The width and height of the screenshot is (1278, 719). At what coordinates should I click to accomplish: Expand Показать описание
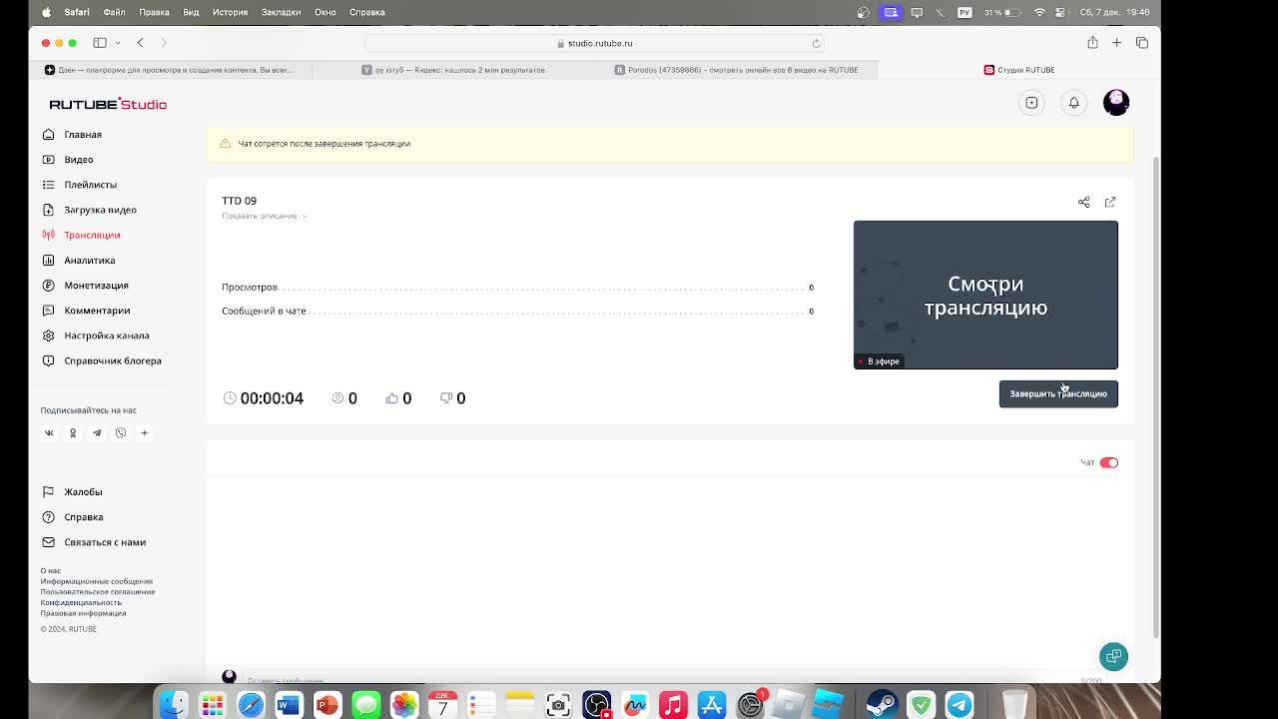click(x=264, y=216)
